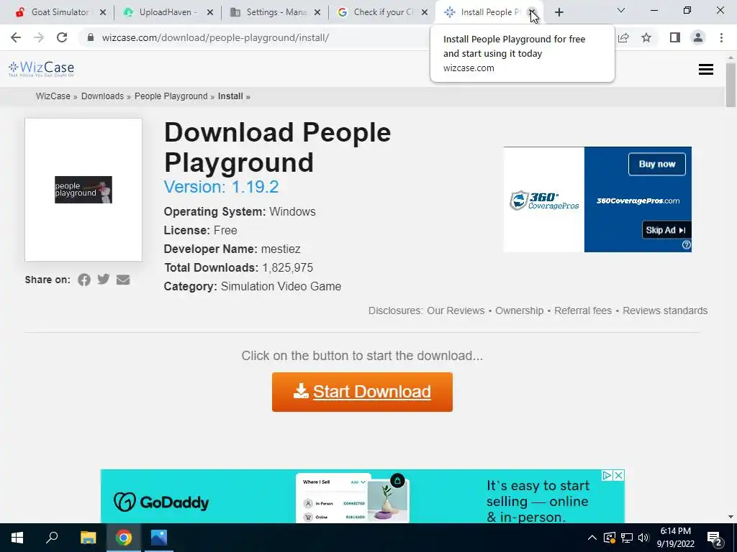Open the Reviews standards link
This screenshot has height=552, width=737.
pos(665,310)
